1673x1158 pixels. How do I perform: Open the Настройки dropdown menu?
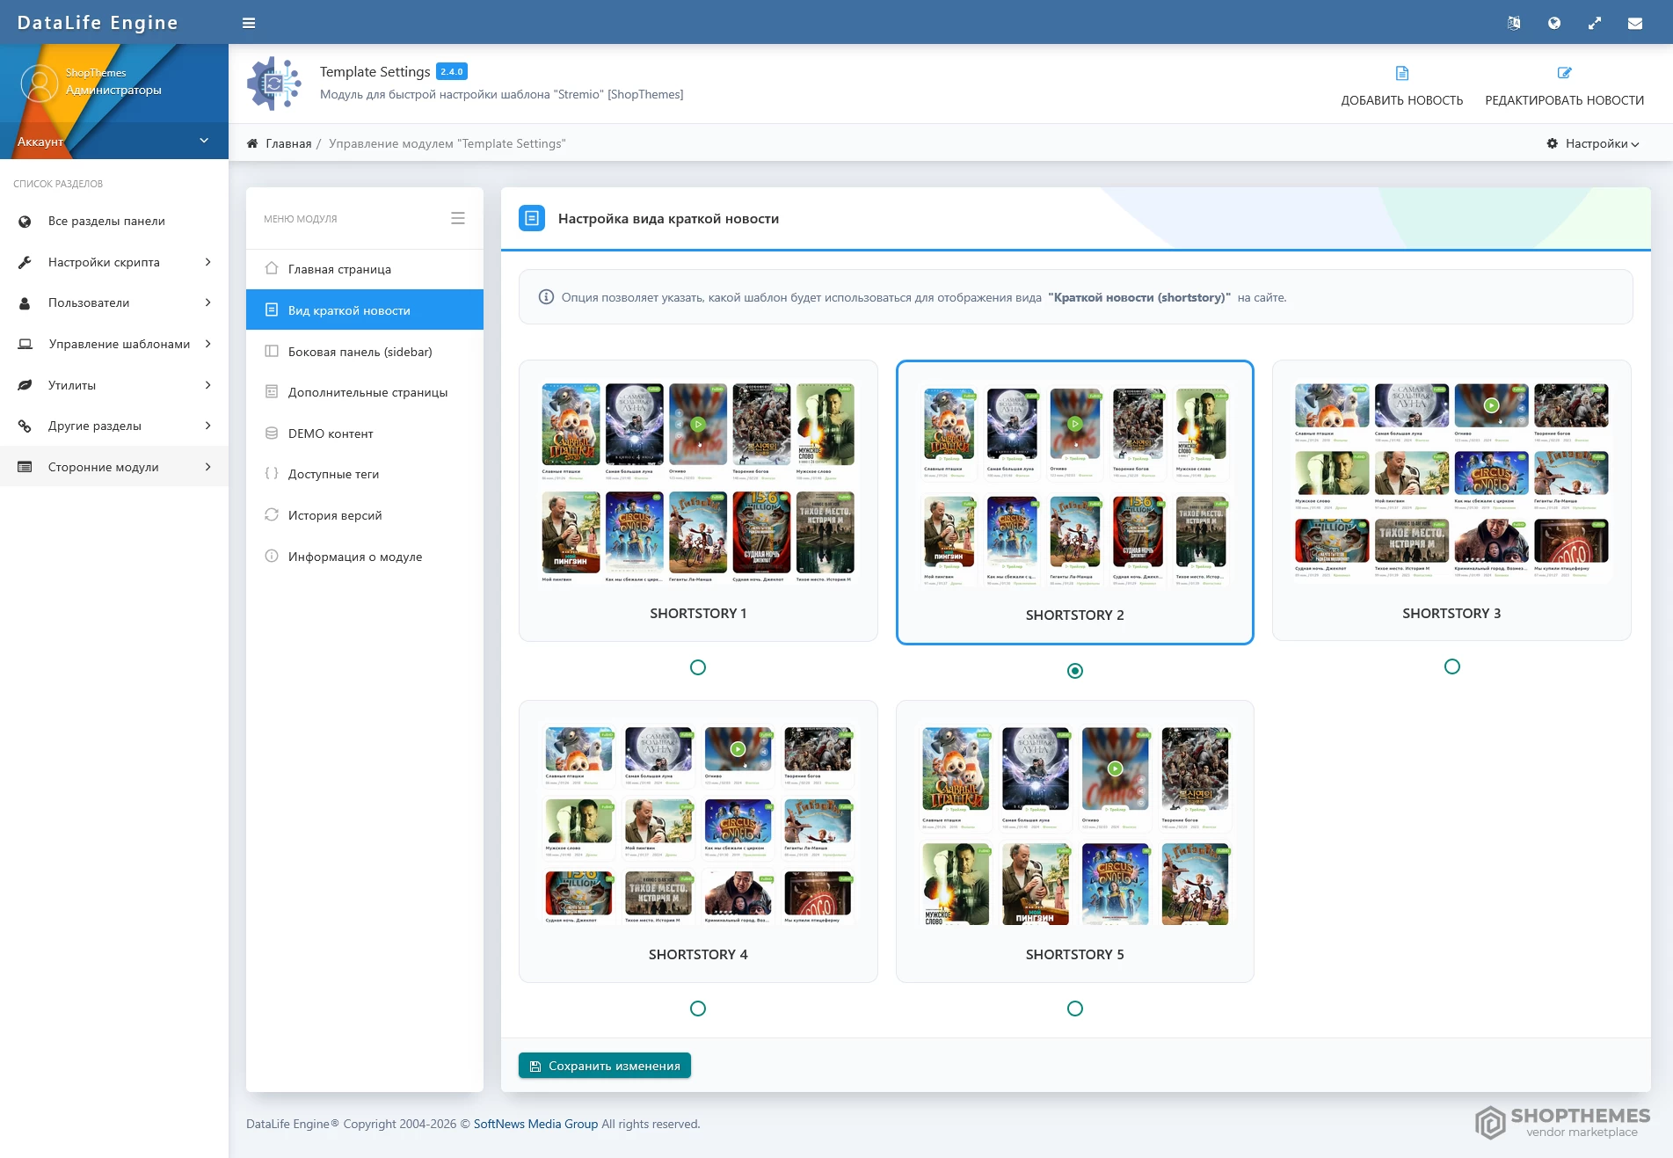(x=1593, y=143)
